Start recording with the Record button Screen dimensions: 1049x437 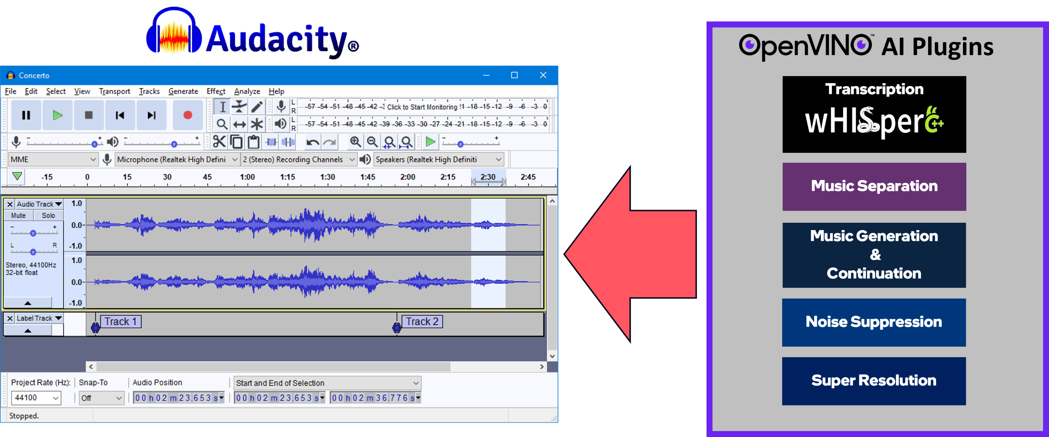click(x=188, y=115)
